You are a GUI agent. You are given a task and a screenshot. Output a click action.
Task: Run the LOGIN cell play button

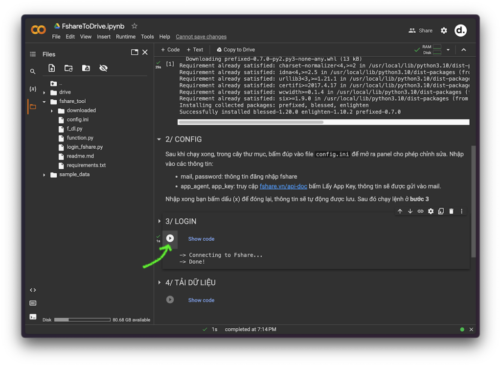pyautogui.click(x=170, y=238)
